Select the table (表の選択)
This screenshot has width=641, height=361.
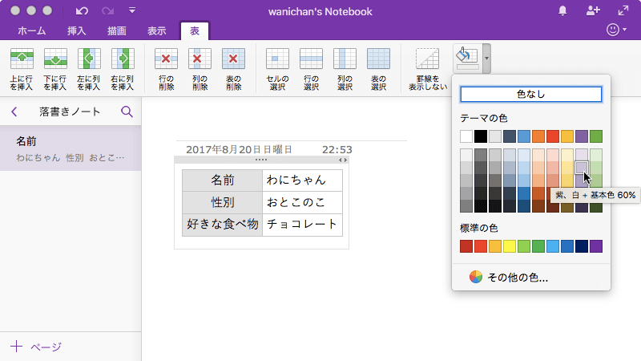378,69
